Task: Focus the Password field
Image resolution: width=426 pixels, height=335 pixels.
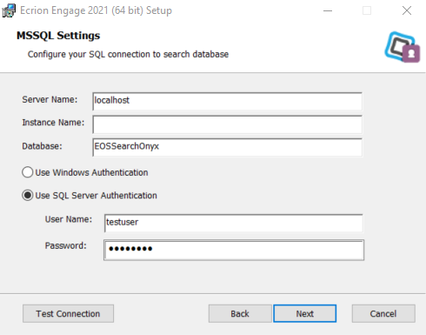Action: point(234,250)
